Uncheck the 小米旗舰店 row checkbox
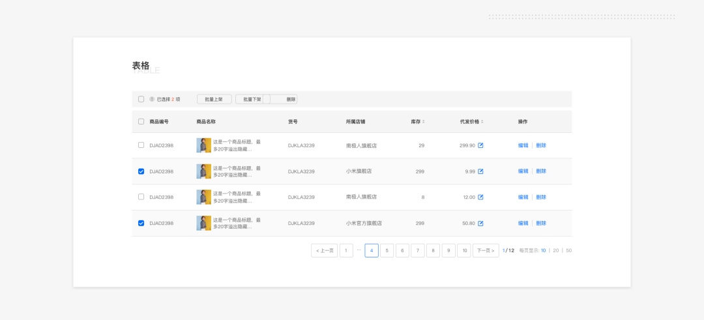Image resolution: width=704 pixels, height=320 pixels. (141, 171)
